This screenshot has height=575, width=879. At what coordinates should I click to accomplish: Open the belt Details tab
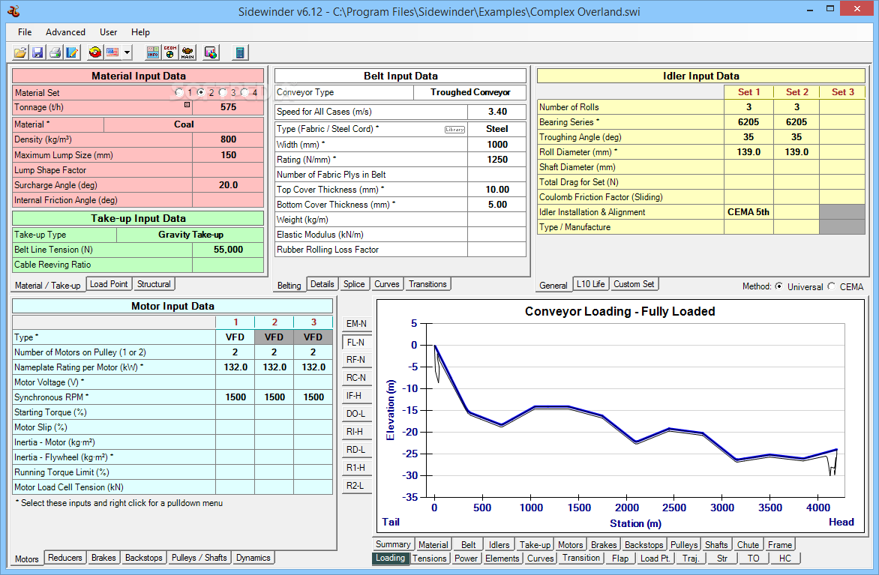[x=322, y=284]
